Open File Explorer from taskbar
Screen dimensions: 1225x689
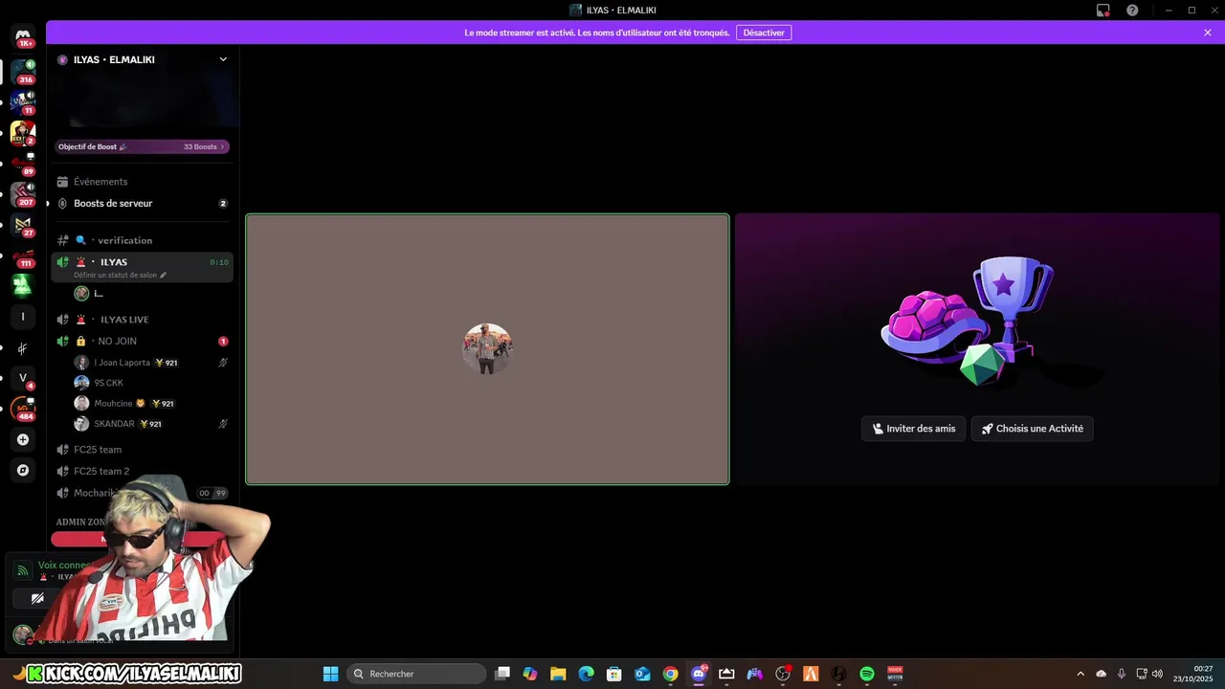coord(558,674)
